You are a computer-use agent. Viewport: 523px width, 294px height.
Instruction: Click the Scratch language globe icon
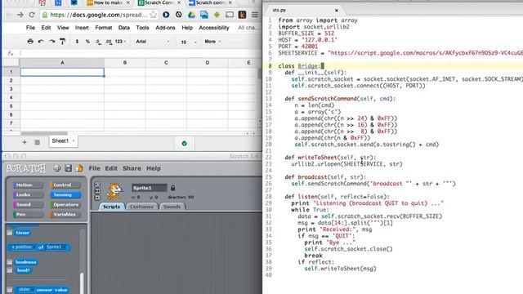click(57, 168)
